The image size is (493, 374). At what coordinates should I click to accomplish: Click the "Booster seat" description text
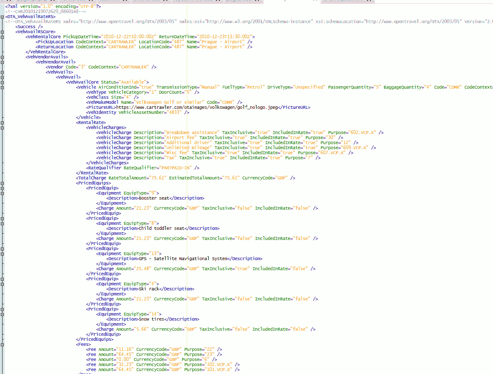coord(154,198)
